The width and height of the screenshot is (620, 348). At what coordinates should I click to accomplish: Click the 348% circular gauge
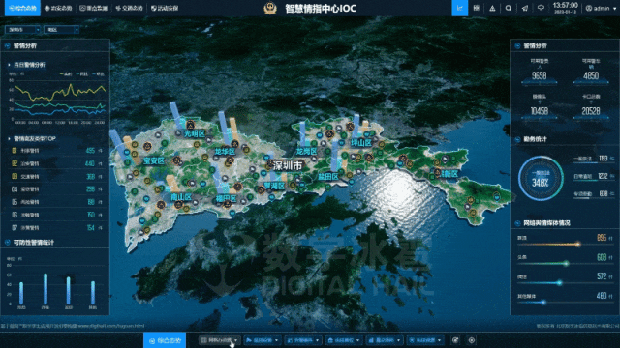541,178
